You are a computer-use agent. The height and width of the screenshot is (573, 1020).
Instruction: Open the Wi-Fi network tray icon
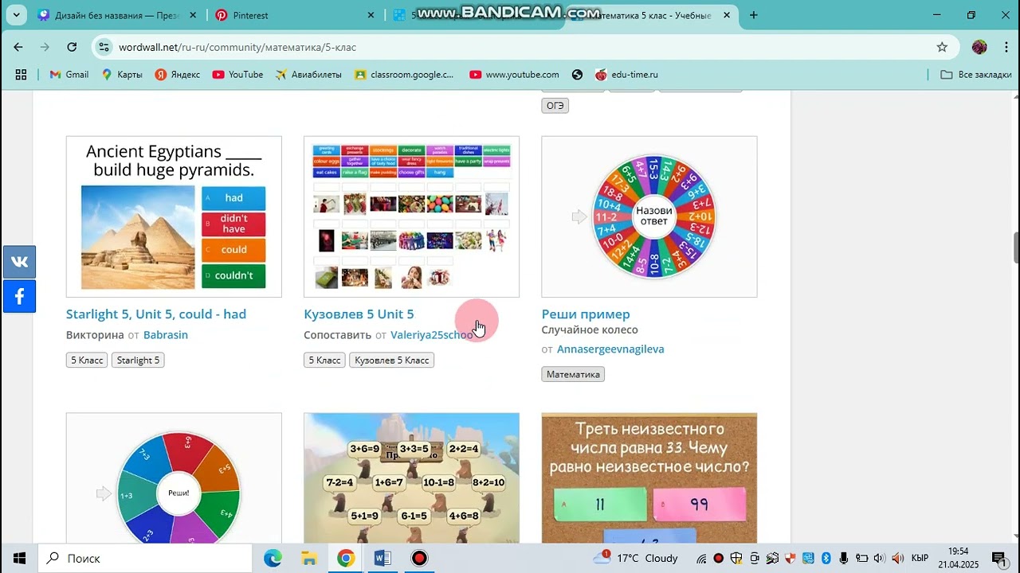point(701,558)
